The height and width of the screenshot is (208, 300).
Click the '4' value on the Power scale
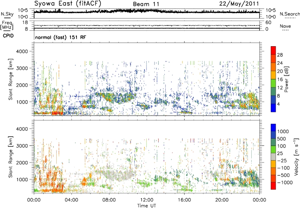(x=278, y=104)
